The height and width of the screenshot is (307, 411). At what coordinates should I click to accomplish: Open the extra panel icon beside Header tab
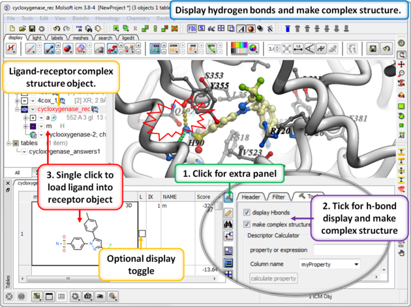pyautogui.click(x=229, y=197)
